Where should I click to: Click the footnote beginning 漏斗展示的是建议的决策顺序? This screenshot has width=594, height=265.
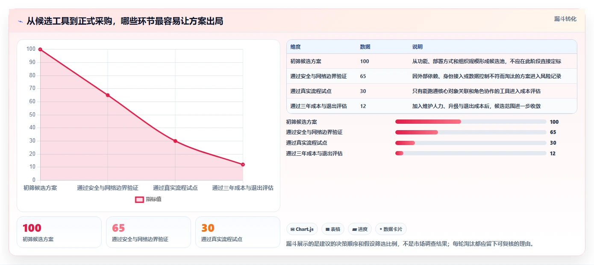(410, 244)
